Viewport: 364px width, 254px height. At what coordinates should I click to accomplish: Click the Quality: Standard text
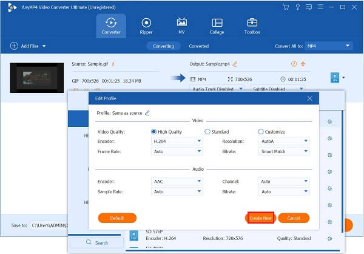(294, 238)
